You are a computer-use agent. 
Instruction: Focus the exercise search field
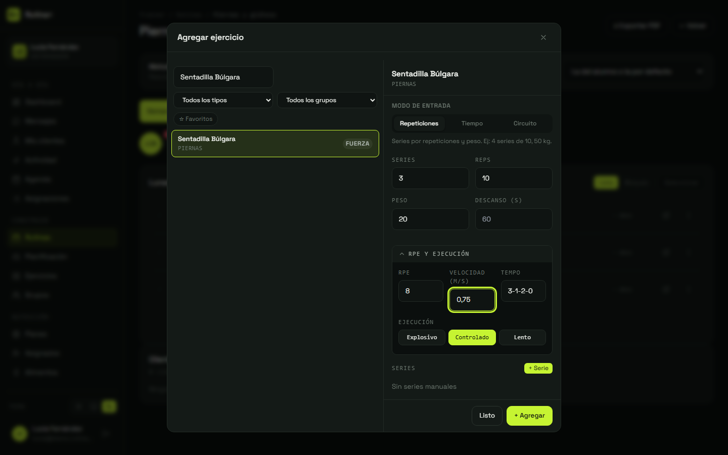[223, 77]
